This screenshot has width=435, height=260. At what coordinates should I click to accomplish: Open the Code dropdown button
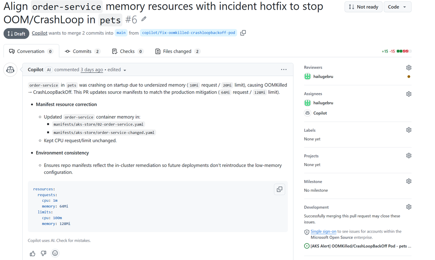[x=397, y=7]
